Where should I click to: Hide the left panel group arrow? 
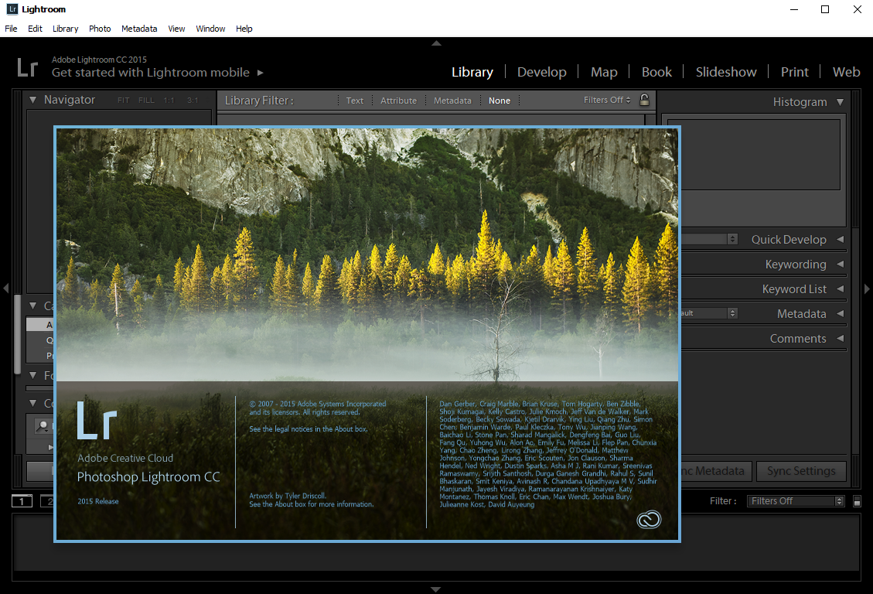point(6,288)
